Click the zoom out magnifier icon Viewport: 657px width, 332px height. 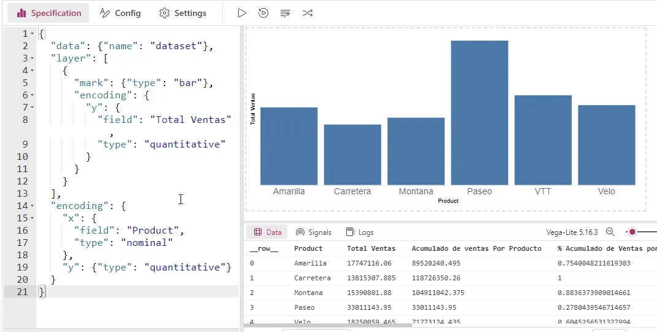tap(610, 232)
